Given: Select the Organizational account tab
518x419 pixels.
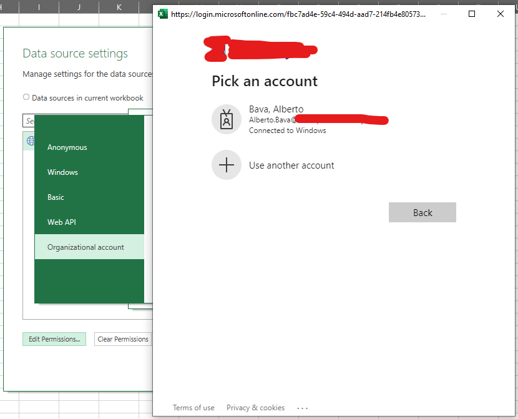Looking at the screenshot, I should 89,247.
